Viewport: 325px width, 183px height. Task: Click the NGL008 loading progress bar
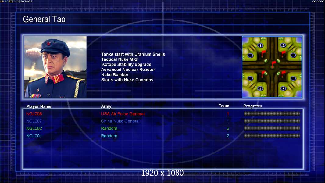point(272,113)
